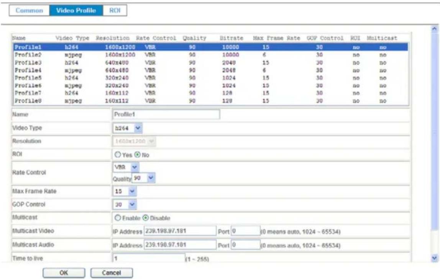Switch to the ROI tab

pyautogui.click(x=115, y=10)
